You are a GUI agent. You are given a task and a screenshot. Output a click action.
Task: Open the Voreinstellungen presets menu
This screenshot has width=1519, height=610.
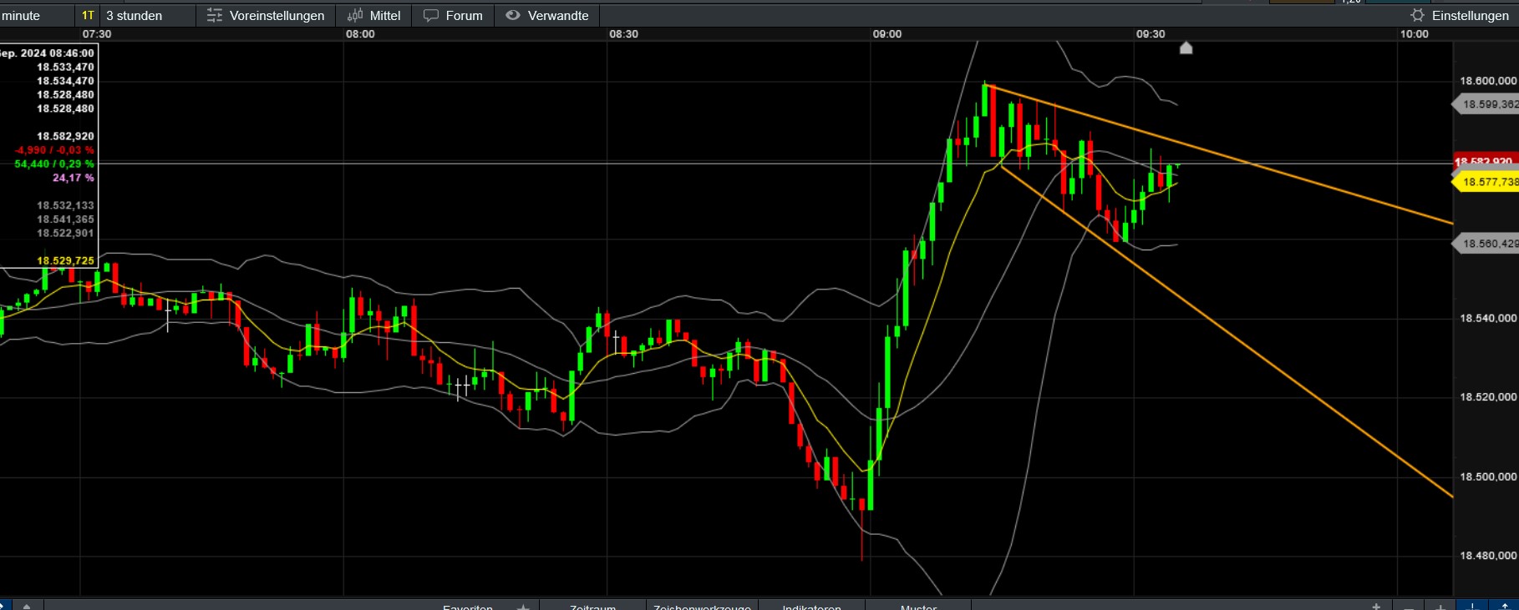coord(266,16)
